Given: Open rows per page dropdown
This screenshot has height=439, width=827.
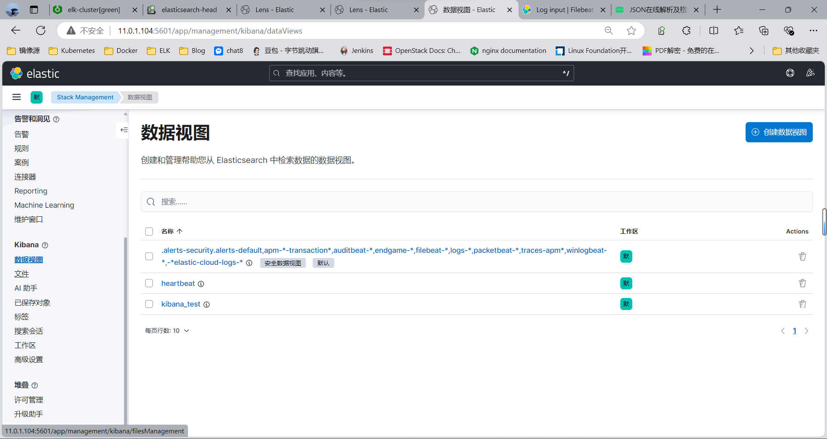Looking at the screenshot, I should pos(167,331).
